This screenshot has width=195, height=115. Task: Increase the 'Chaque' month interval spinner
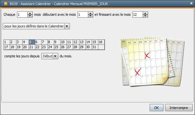click(30, 13)
